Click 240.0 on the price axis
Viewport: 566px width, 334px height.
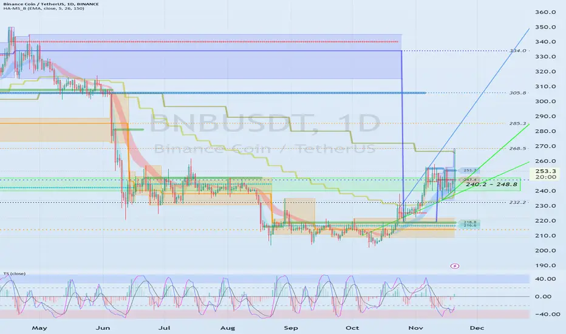545,191
